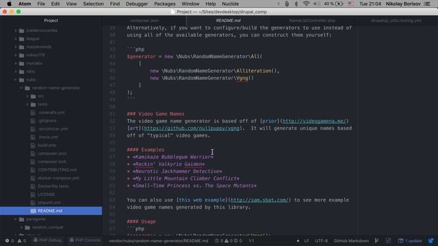Open the Nuclide menu
Screen dimensions: 438x246
(230, 3)
